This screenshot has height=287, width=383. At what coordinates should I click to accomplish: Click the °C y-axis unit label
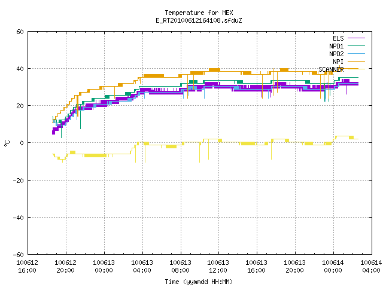click(7, 143)
